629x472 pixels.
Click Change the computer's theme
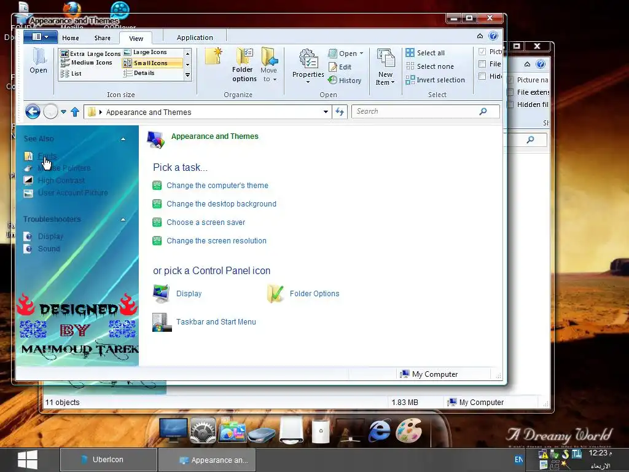(217, 186)
